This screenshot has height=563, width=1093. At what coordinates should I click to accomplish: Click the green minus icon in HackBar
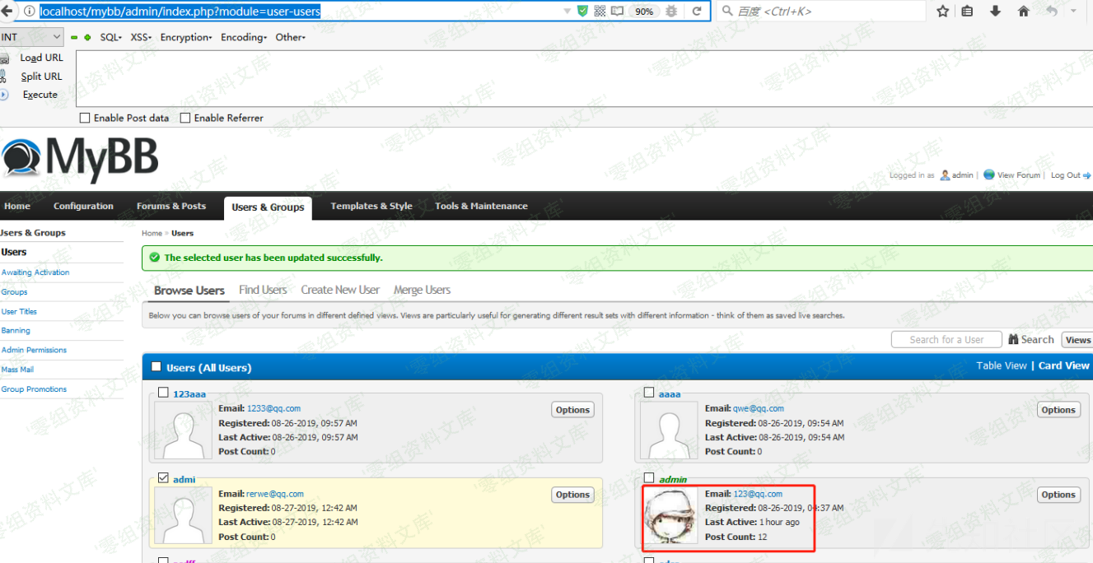74,37
